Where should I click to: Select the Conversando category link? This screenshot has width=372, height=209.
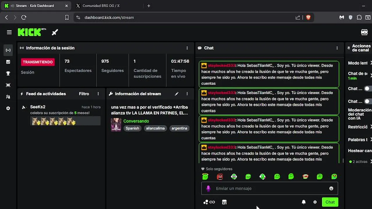coord(136,121)
